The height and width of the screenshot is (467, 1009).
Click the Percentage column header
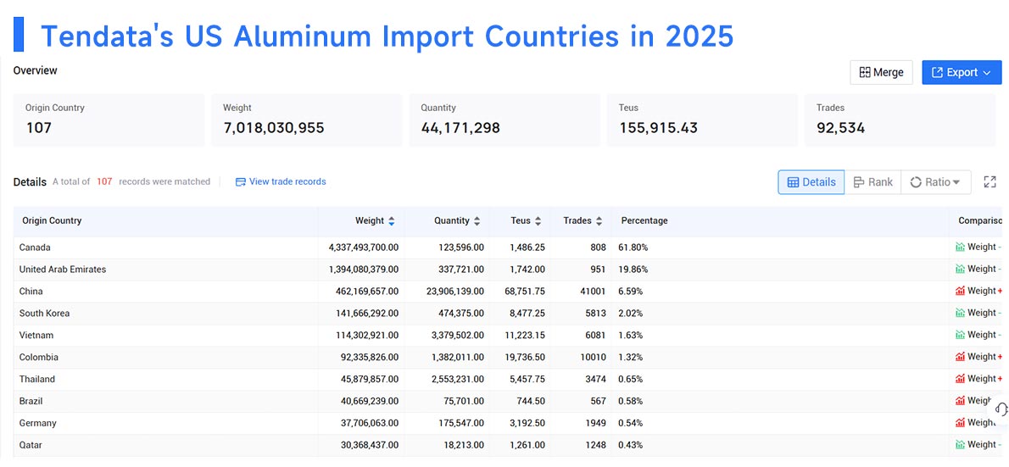(x=644, y=220)
